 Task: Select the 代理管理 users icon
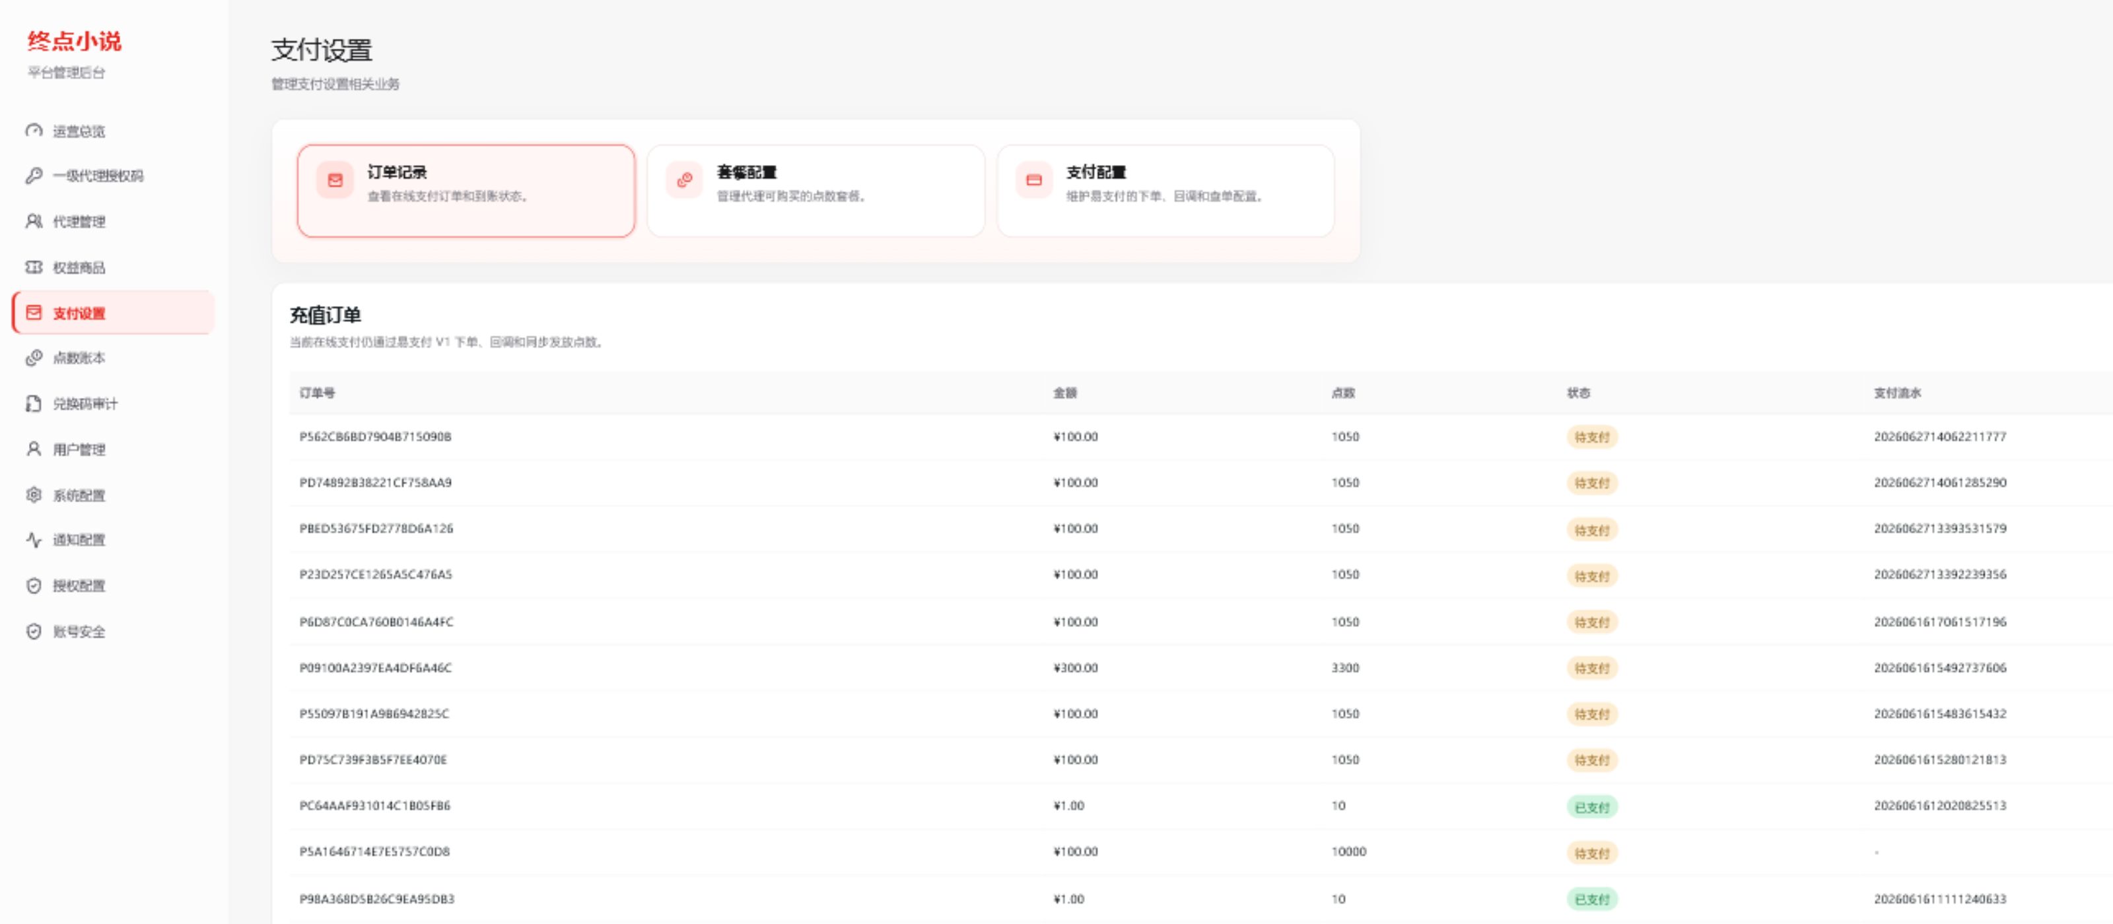[34, 221]
